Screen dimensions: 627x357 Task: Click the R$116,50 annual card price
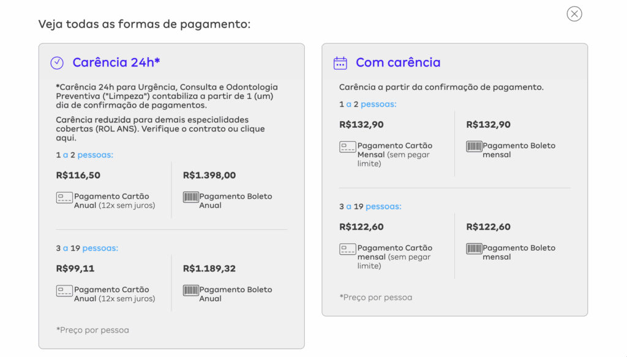78,175
